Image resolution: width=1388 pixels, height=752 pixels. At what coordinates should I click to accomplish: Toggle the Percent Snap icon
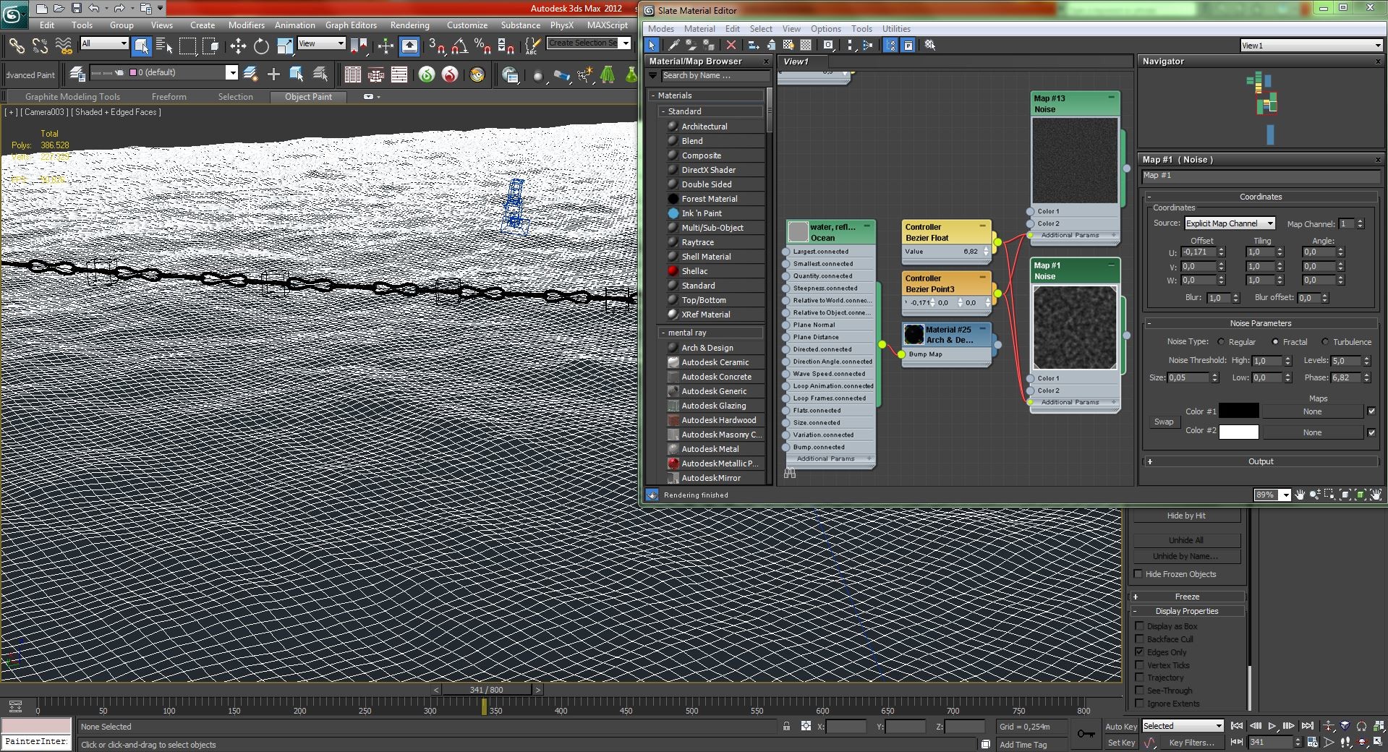483,47
